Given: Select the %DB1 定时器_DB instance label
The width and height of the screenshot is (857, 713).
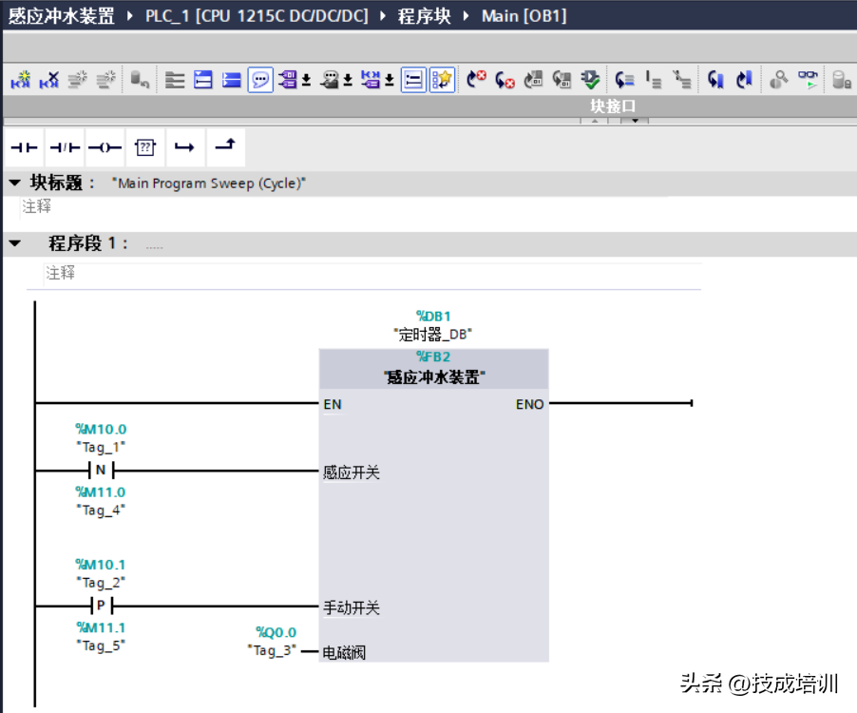Looking at the screenshot, I should click(433, 325).
